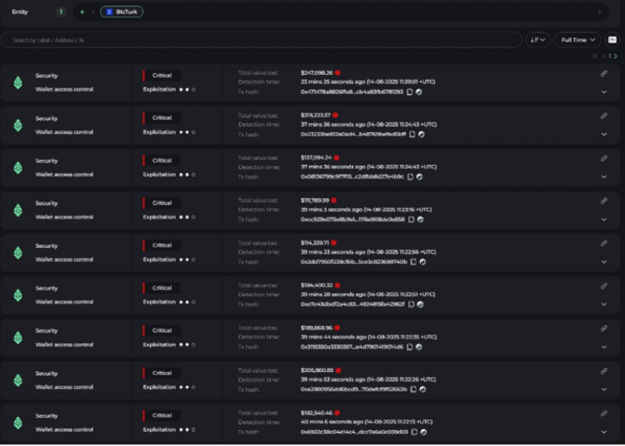Screen dimensions: 625x446
Task: Click the plus icon to add an entity
Action: (82, 12)
